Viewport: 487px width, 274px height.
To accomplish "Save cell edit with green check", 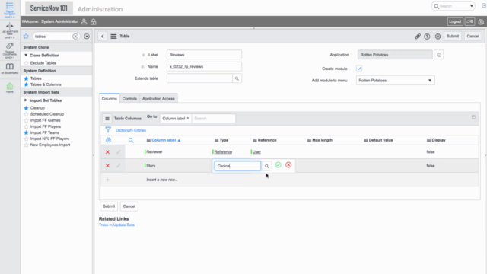I will (278, 165).
